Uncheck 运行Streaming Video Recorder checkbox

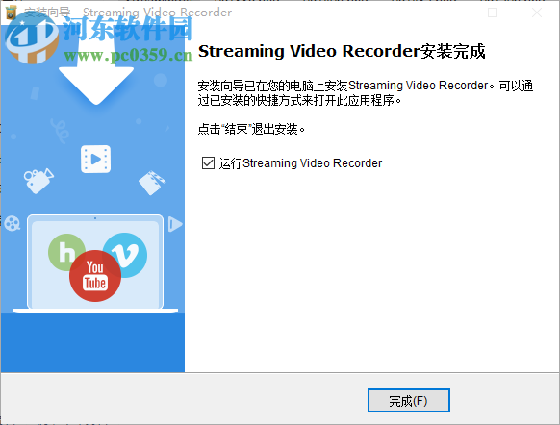[208, 163]
